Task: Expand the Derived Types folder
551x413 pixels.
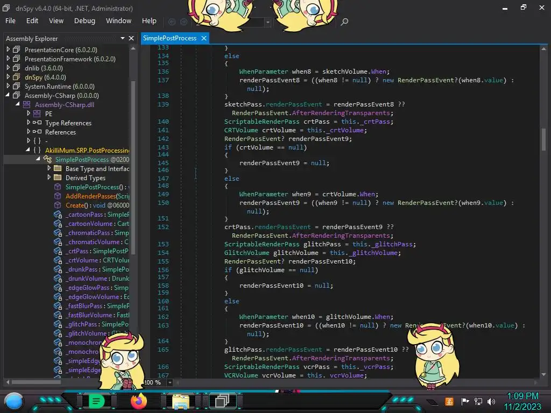Action: point(49,177)
